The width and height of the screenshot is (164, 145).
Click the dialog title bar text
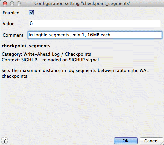82,3
